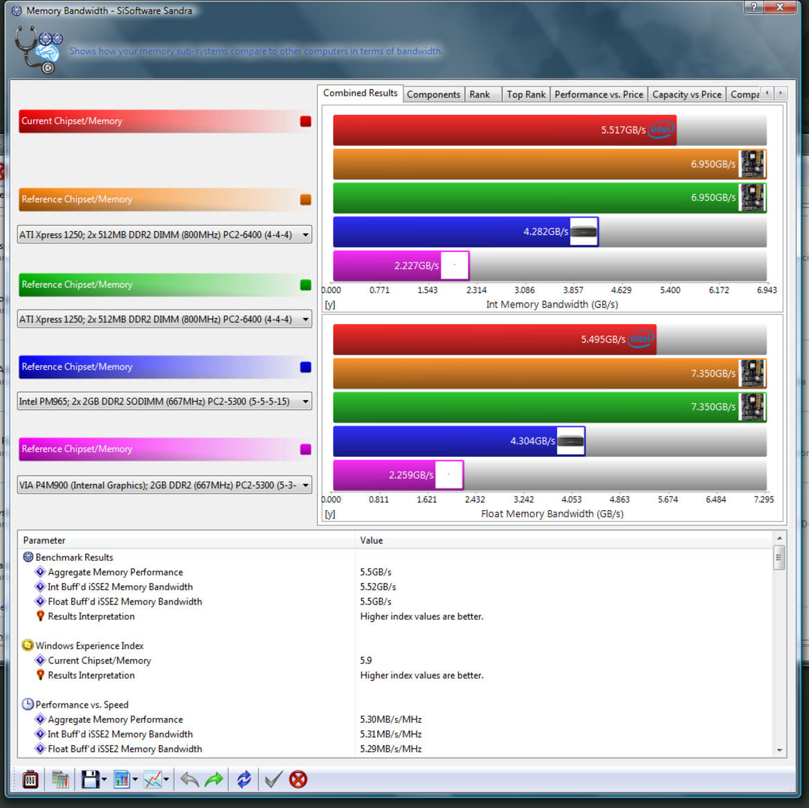Click the tab strip scroll-right arrow
The image size is (809, 808).
pyautogui.click(x=781, y=93)
